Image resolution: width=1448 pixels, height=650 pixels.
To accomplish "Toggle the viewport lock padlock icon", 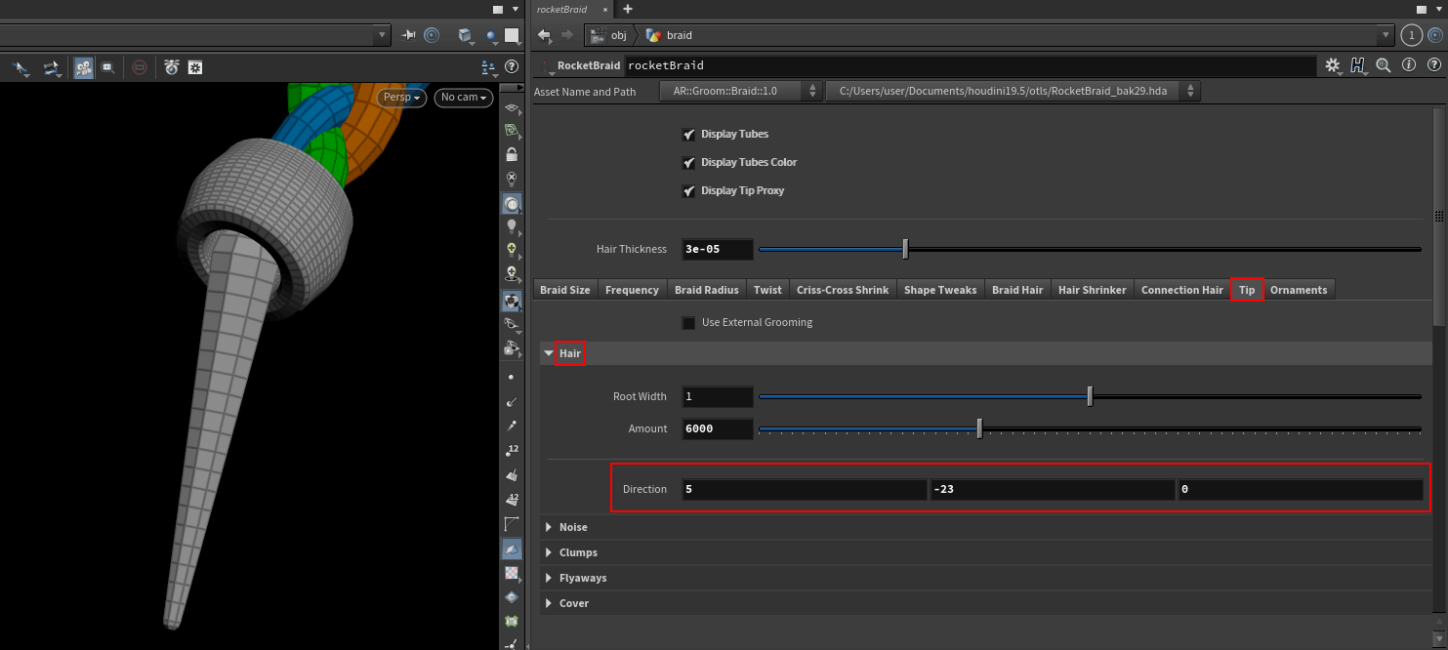I will tap(512, 154).
